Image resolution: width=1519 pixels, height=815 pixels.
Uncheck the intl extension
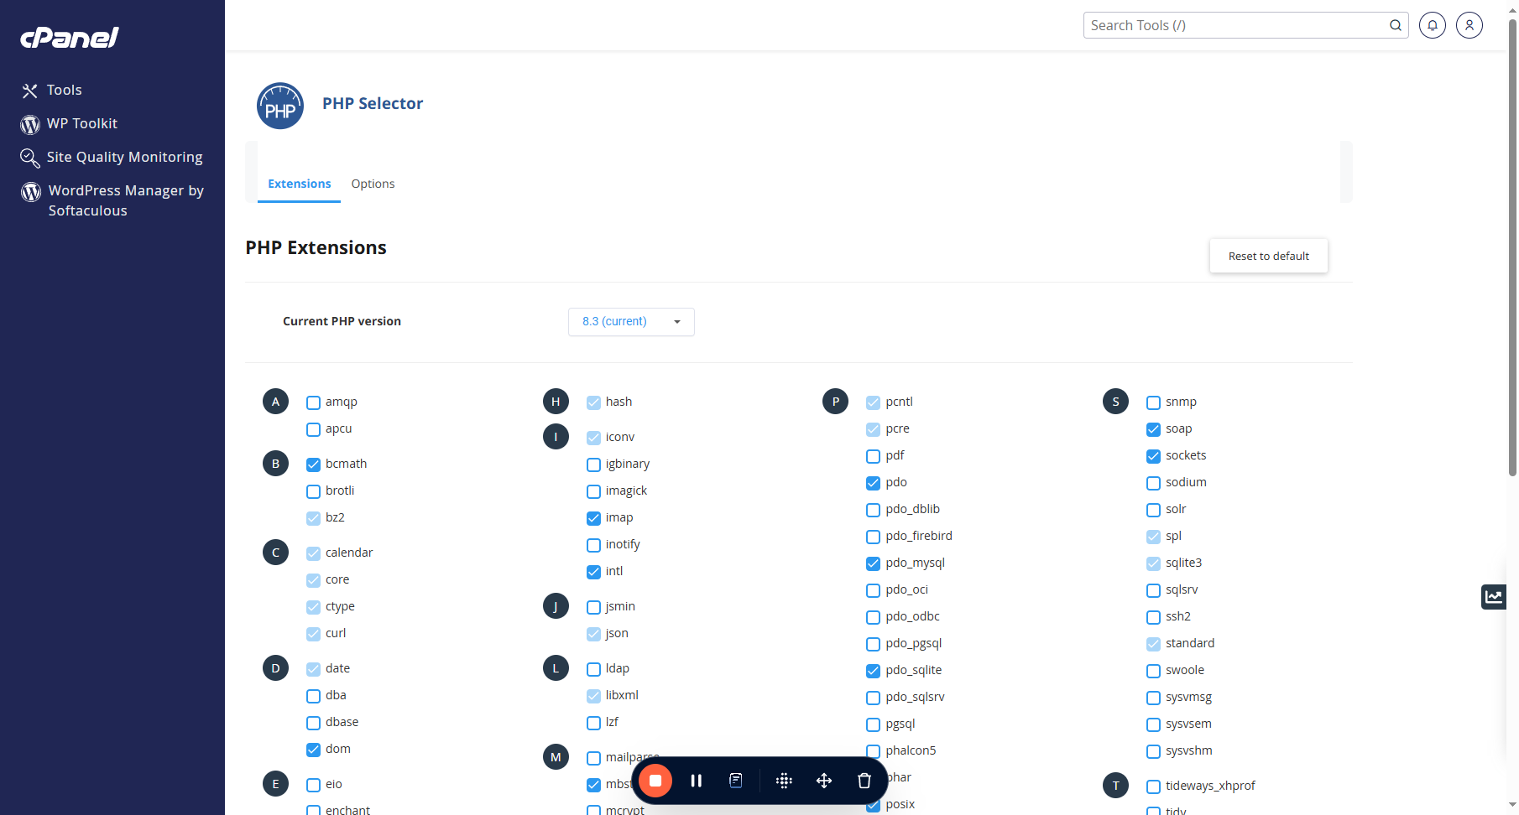(x=593, y=572)
